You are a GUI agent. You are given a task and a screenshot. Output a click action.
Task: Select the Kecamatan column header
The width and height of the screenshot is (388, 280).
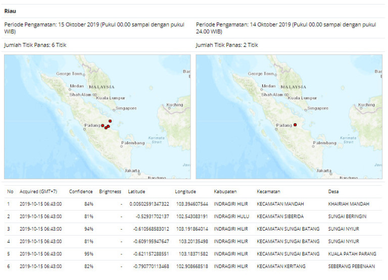coord(268,192)
